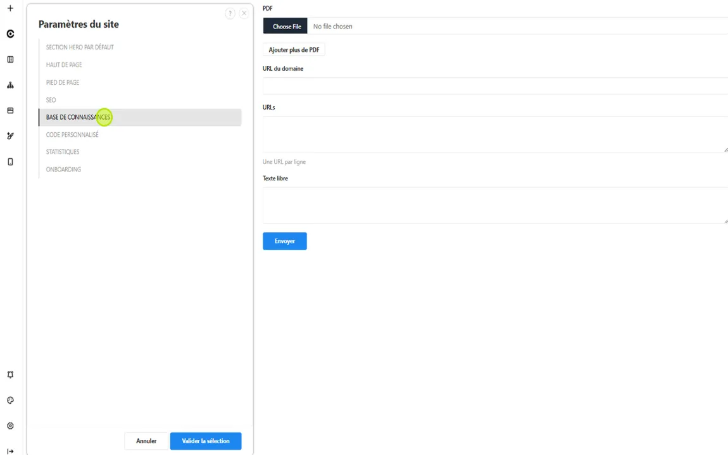Click in the Texte libre text area
The image size is (728, 455).
pyautogui.click(x=495, y=205)
